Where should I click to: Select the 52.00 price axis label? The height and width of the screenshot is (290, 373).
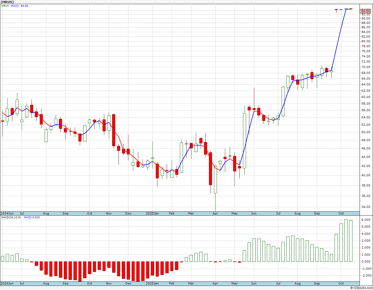366,125
